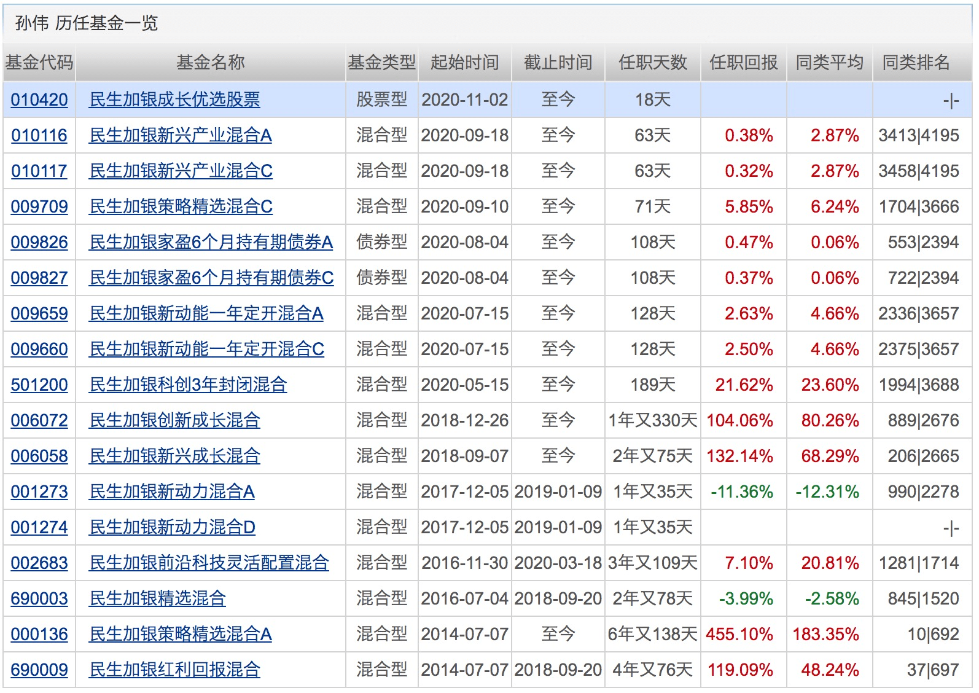Select the 股票型 fund type cell
This screenshot has width=979, height=693.
pos(381,100)
